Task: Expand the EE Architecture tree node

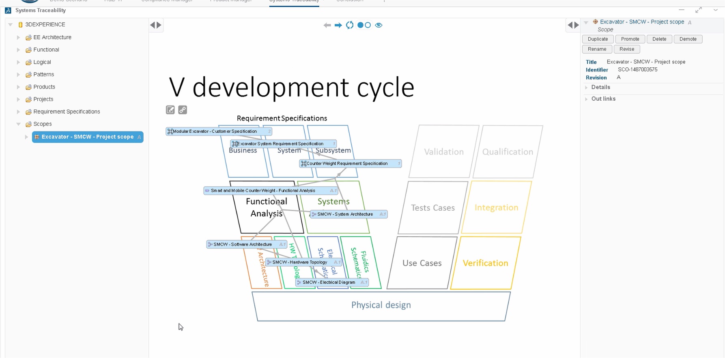Action: pos(18,37)
